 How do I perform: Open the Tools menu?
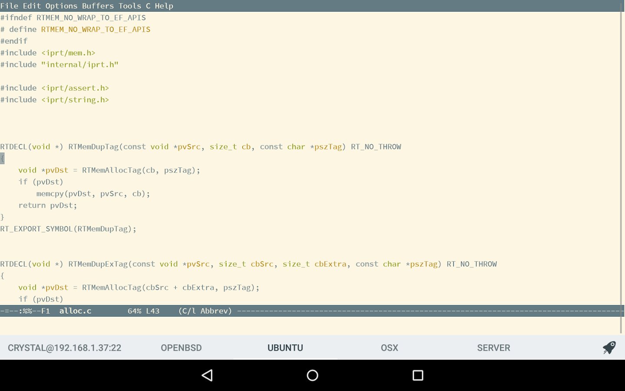pyautogui.click(x=130, y=6)
